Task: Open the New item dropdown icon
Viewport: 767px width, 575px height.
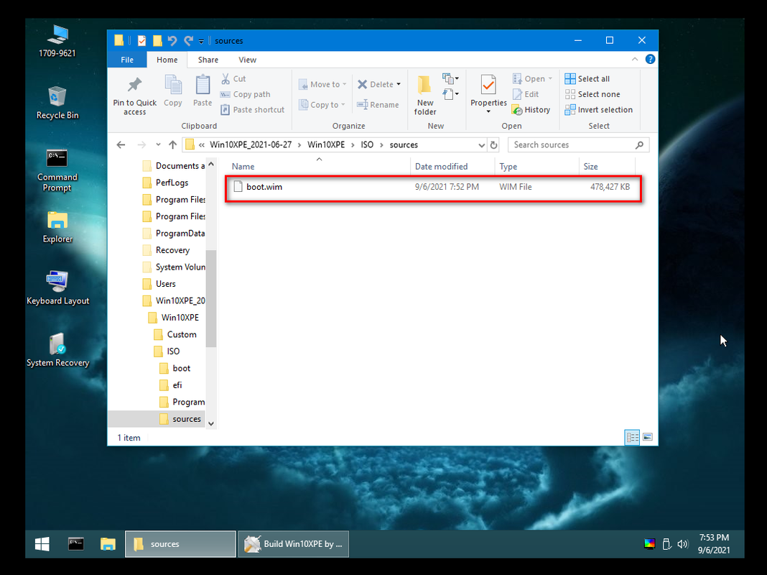Action: [450, 78]
